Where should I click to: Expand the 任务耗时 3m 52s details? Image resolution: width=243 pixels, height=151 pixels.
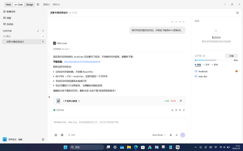62,49
